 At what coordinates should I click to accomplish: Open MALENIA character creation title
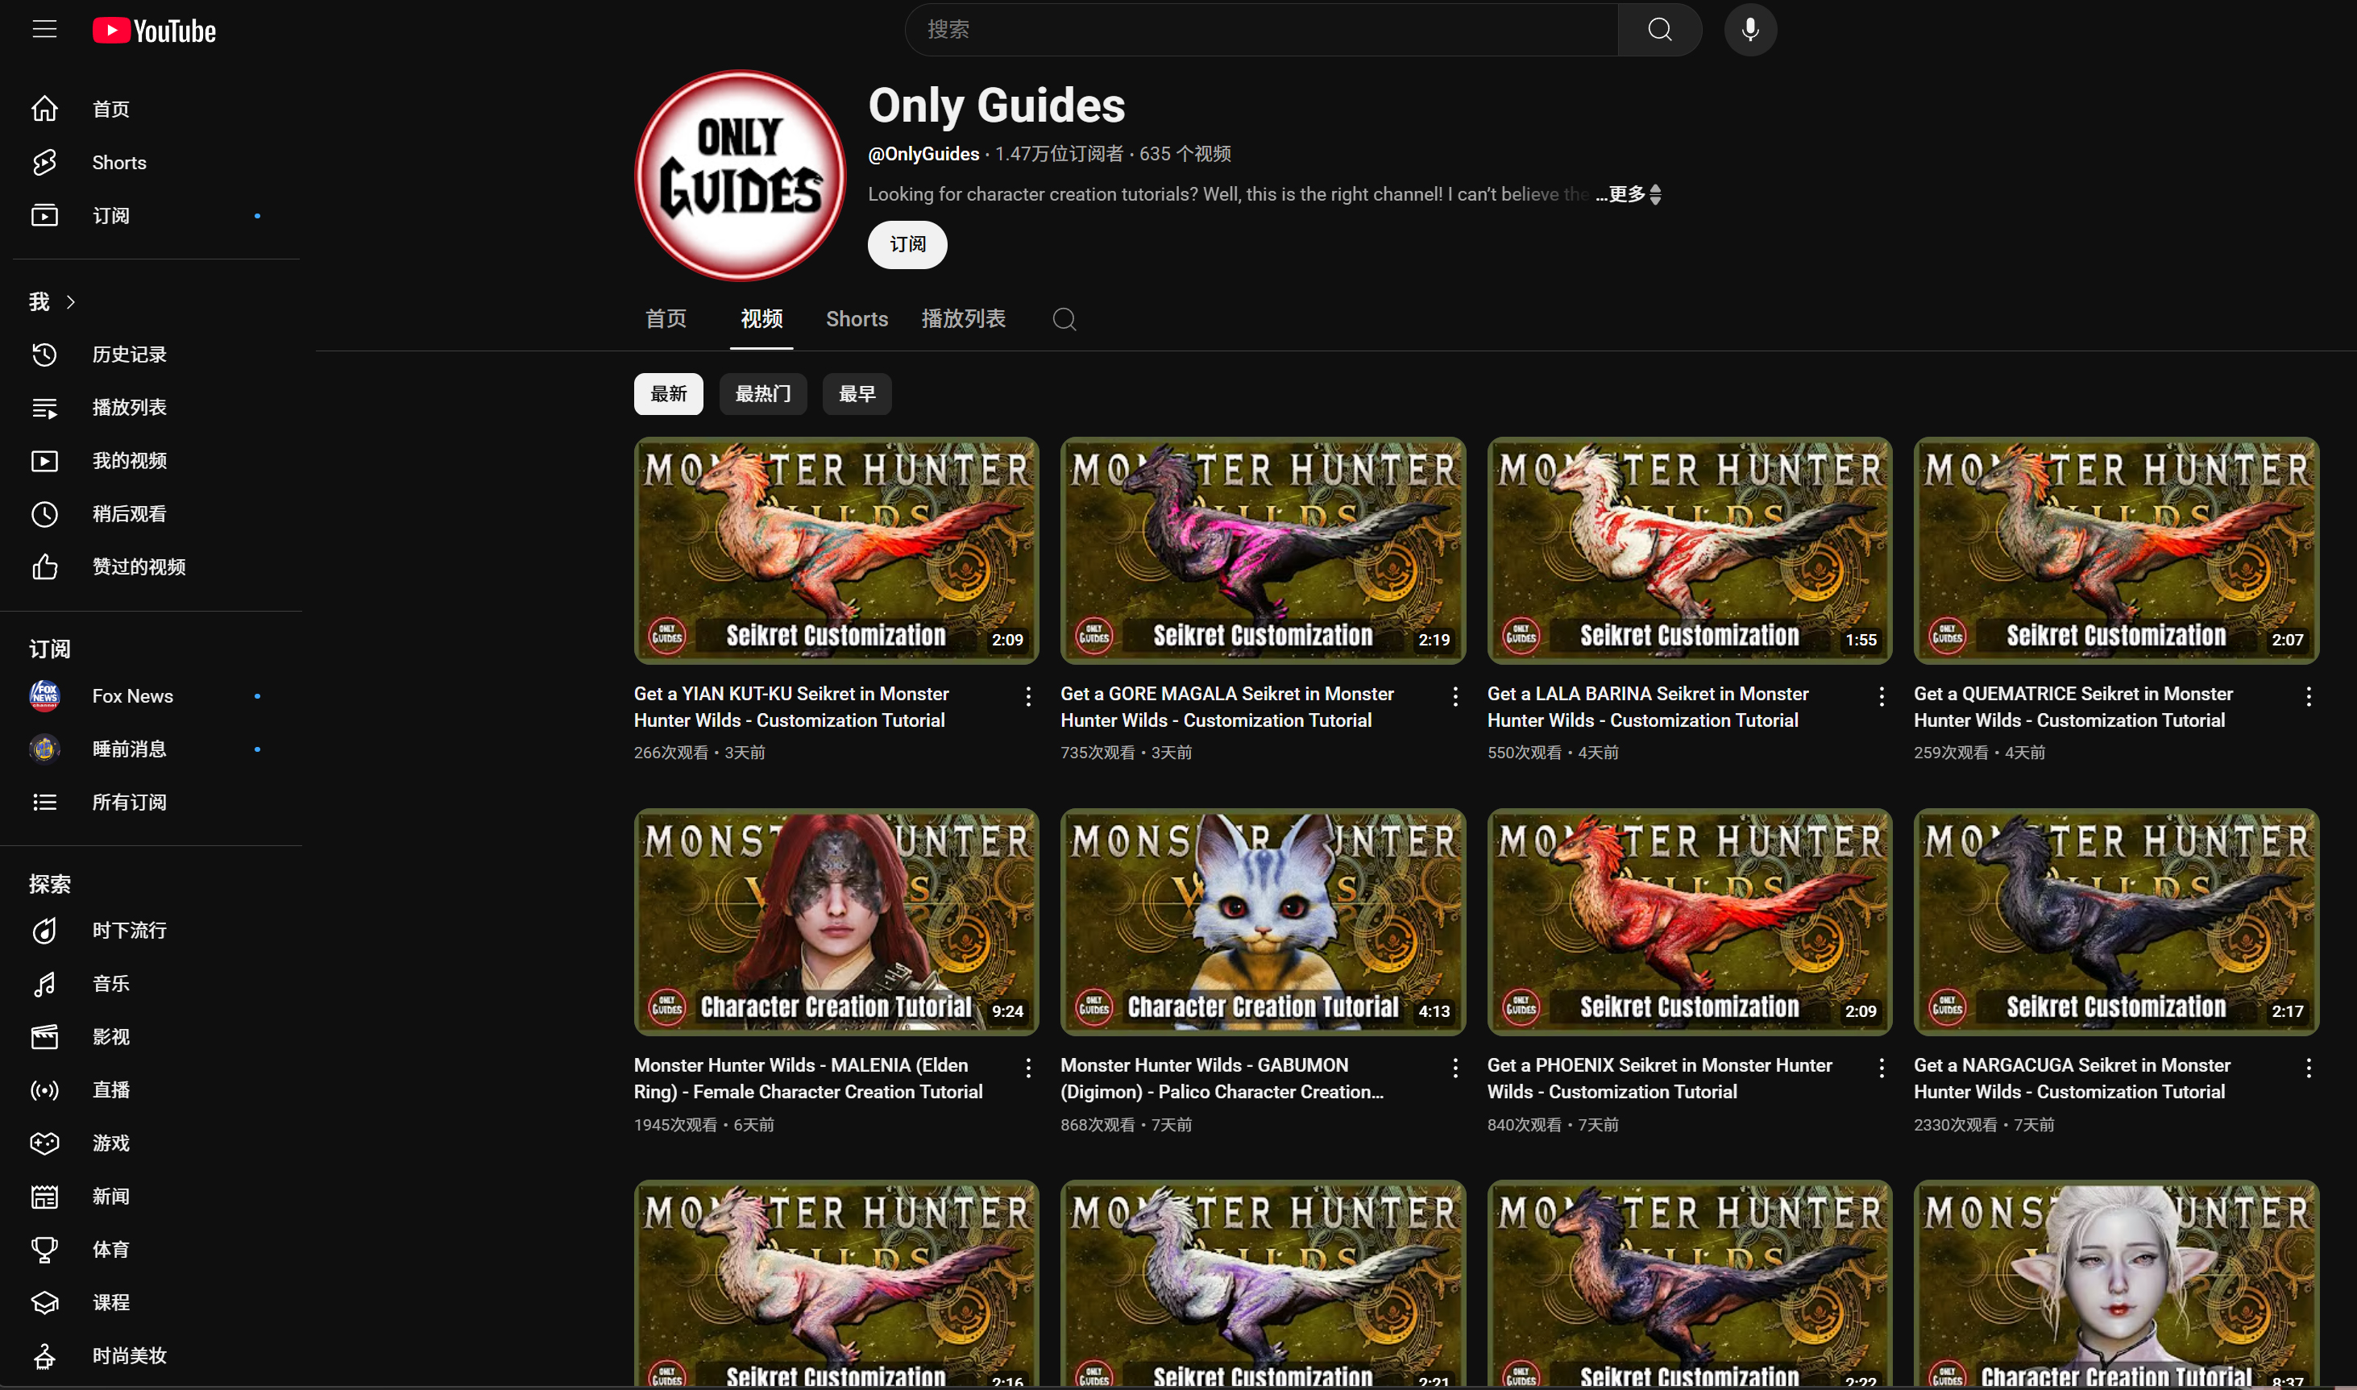click(x=808, y=1079)
